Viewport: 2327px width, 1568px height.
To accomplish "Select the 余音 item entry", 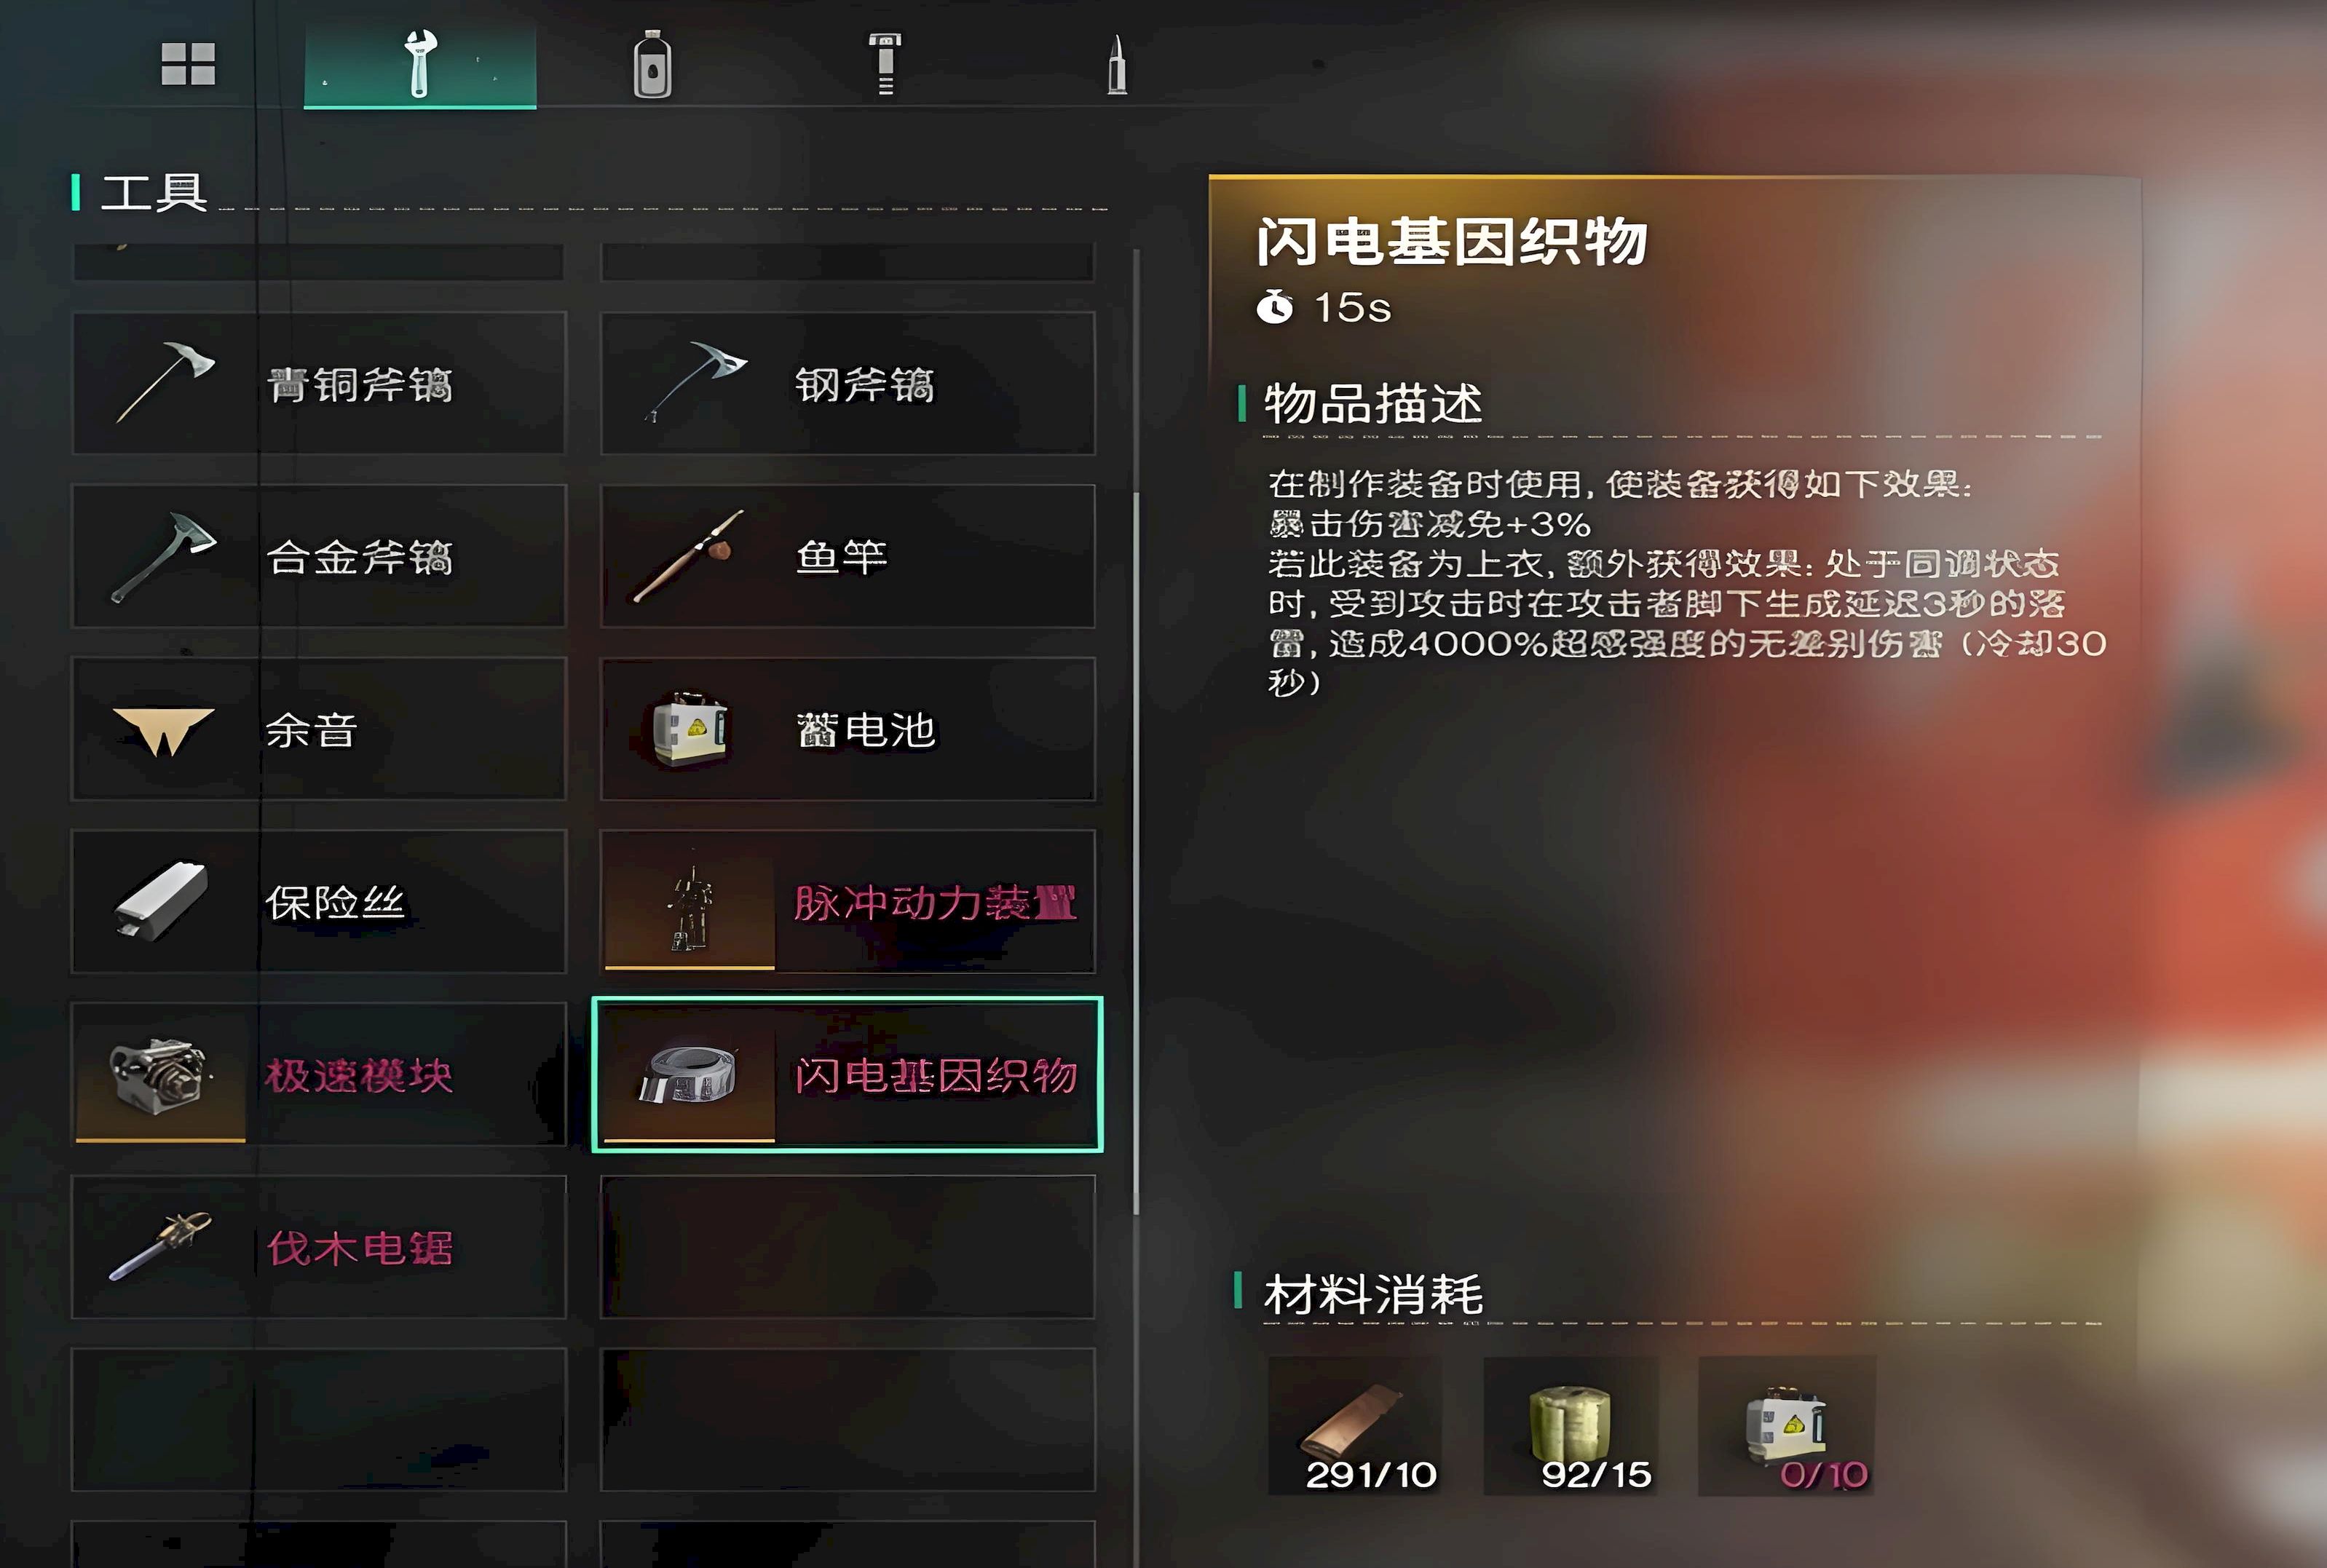I will tap(319, 729).
